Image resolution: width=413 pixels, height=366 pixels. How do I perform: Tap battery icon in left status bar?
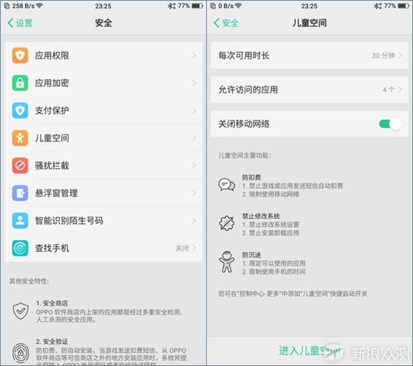[198, 6]
